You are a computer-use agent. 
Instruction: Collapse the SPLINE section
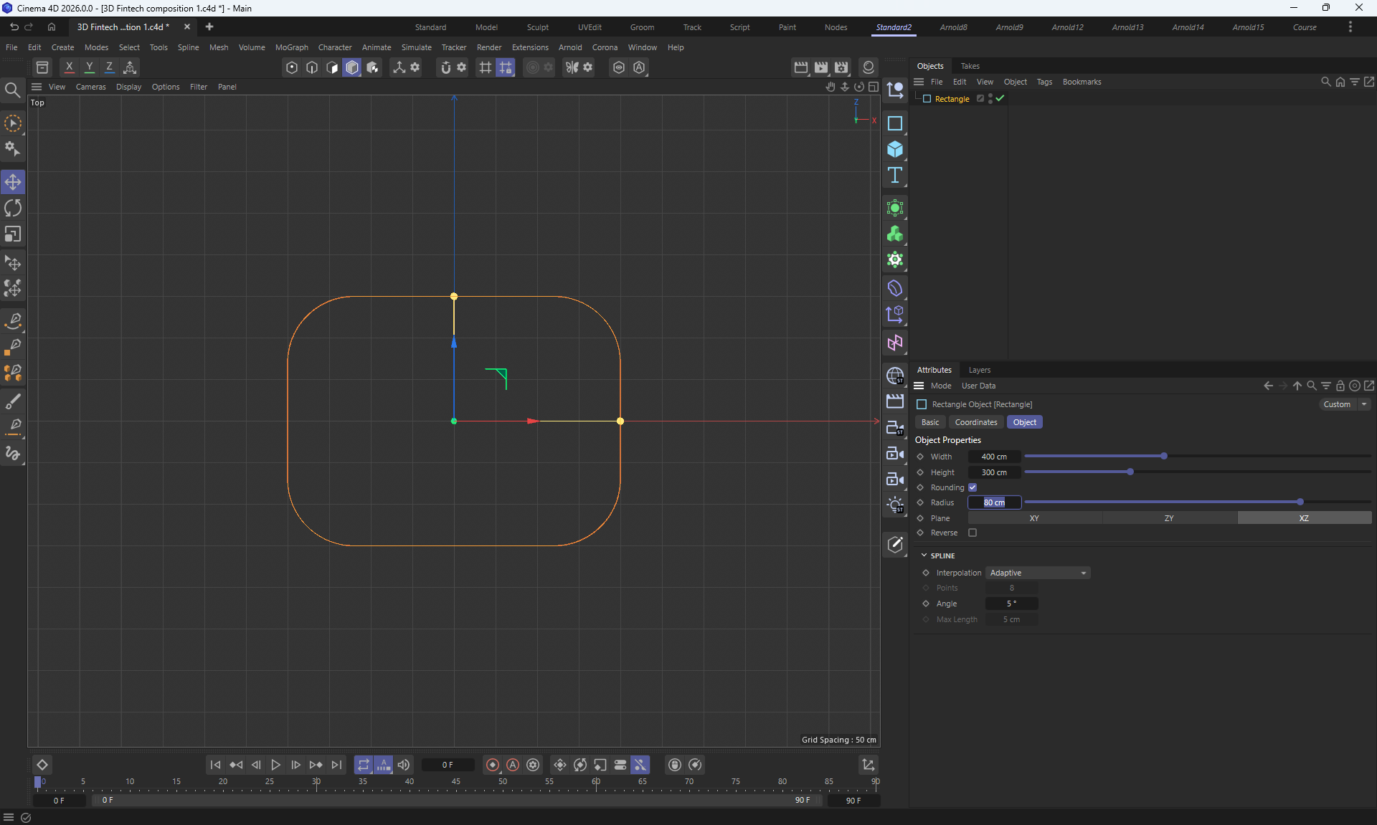coord(924,555)
